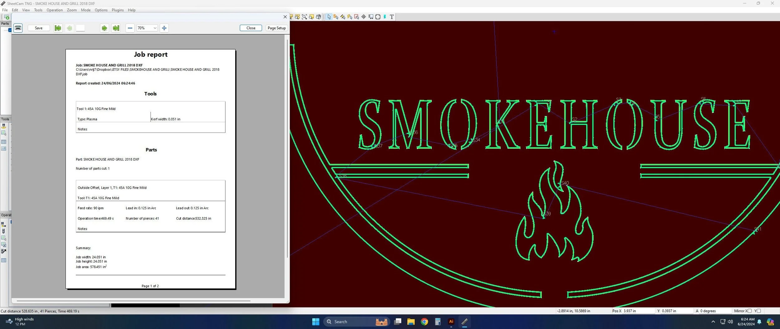Image resolution: width=780 pixels, height=329 pixels.
Task: Click the Close button in report preview
Action: click(x=251, y=28)
